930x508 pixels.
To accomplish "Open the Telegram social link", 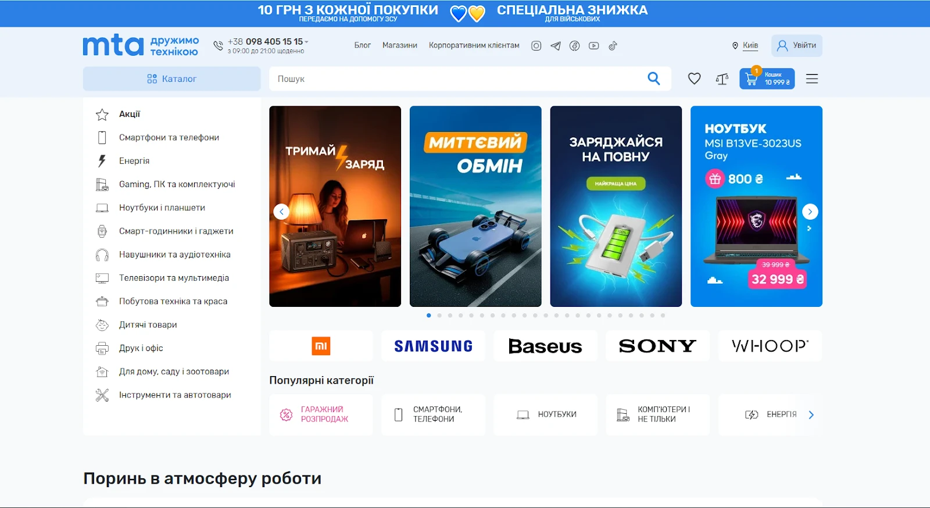I will [x=556, y=46].
